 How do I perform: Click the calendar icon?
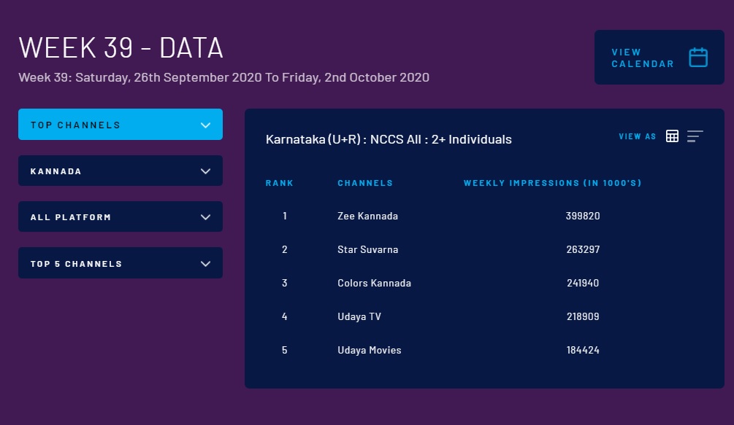[x=698, y=58]
